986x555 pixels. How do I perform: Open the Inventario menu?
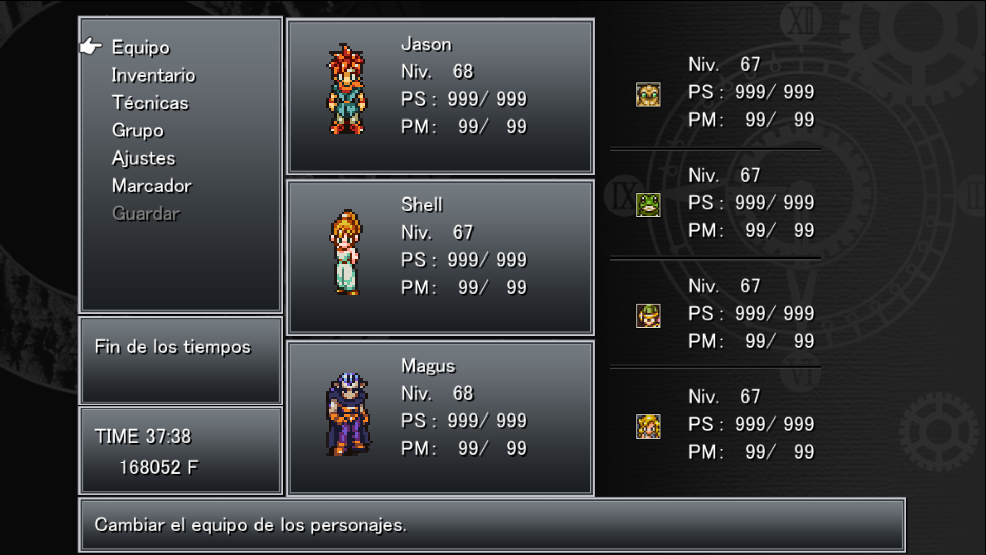pos(154,75)
